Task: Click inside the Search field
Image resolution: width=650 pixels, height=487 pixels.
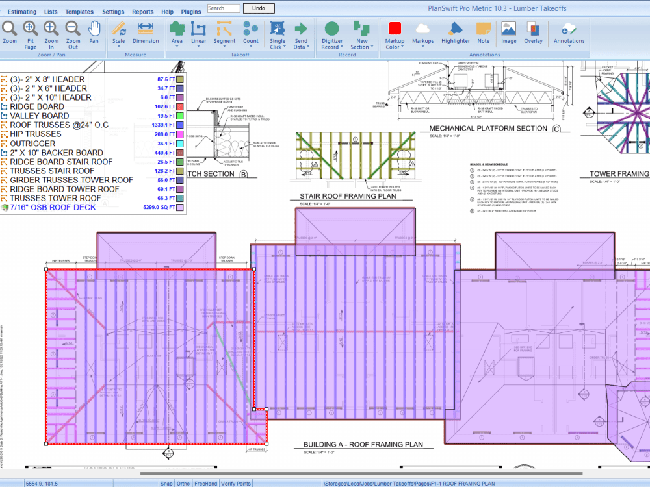Action: click(223, 8)
